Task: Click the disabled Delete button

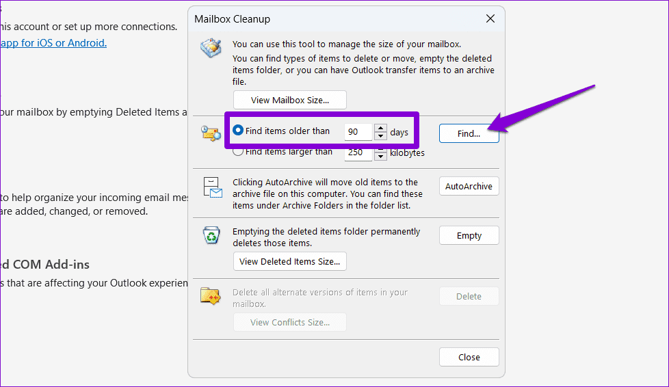Action: pyautogui.click(x=469, y=296)
